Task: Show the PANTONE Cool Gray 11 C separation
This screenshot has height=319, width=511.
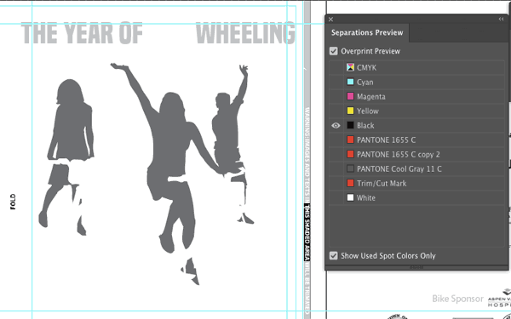Action: (336, 169)
